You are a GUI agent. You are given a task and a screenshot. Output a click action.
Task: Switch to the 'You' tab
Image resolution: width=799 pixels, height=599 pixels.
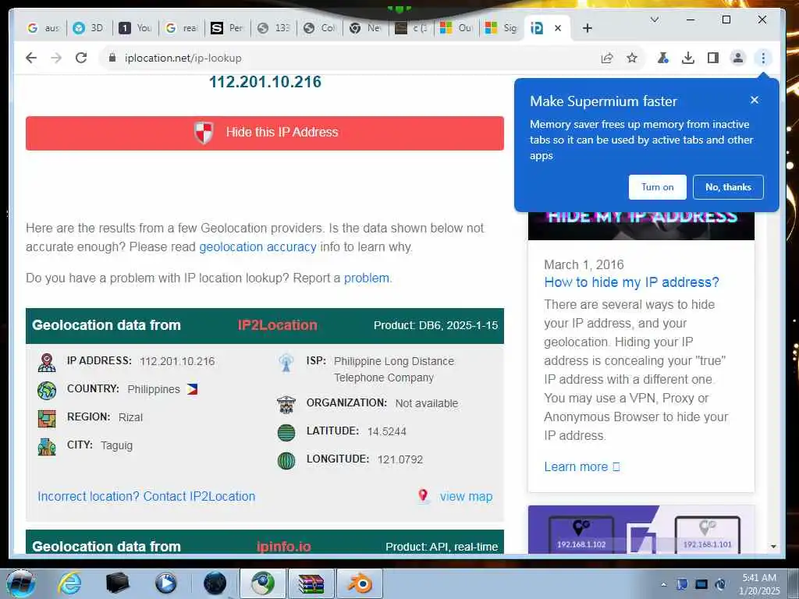pos(134,29)
